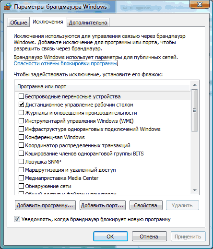The width and height of the screenshot is (213, 249).
Task: Close the Параметры брандмауэра Windows dialog
Action: pyautogui.click(x=200, y=4)
